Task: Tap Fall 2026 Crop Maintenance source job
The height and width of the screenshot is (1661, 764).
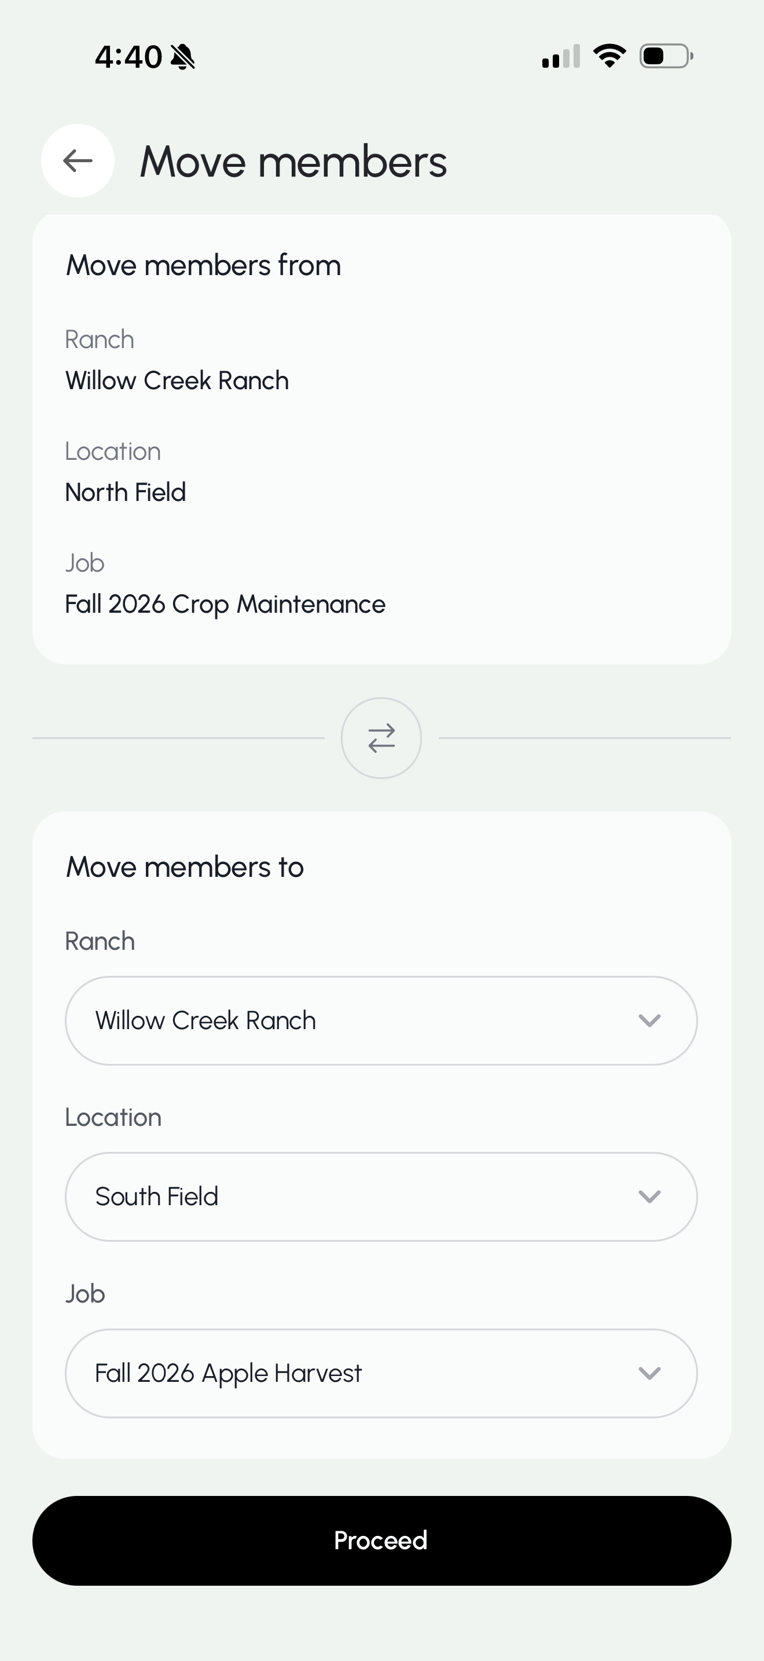Action: click(x=226, y=605)
